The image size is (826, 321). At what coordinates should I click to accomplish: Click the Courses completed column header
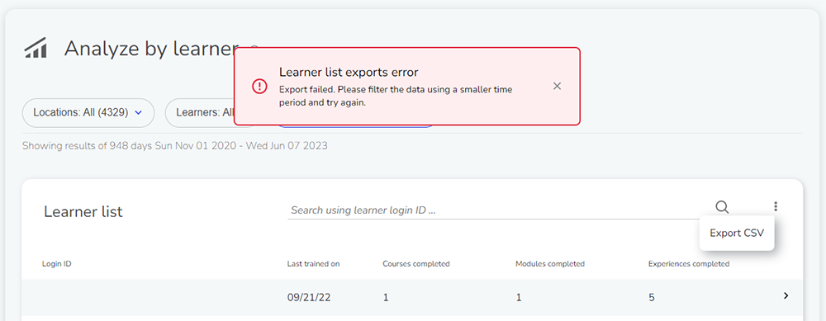416,263
